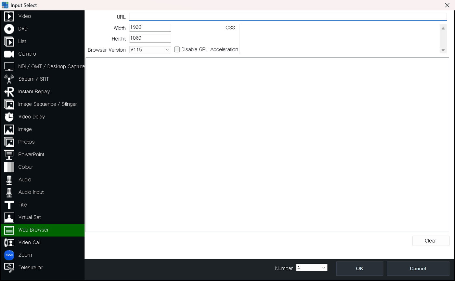Dismiss dialog with Cancel button
The height and width of the screenshot is (281, 455).
coord(418,268)
